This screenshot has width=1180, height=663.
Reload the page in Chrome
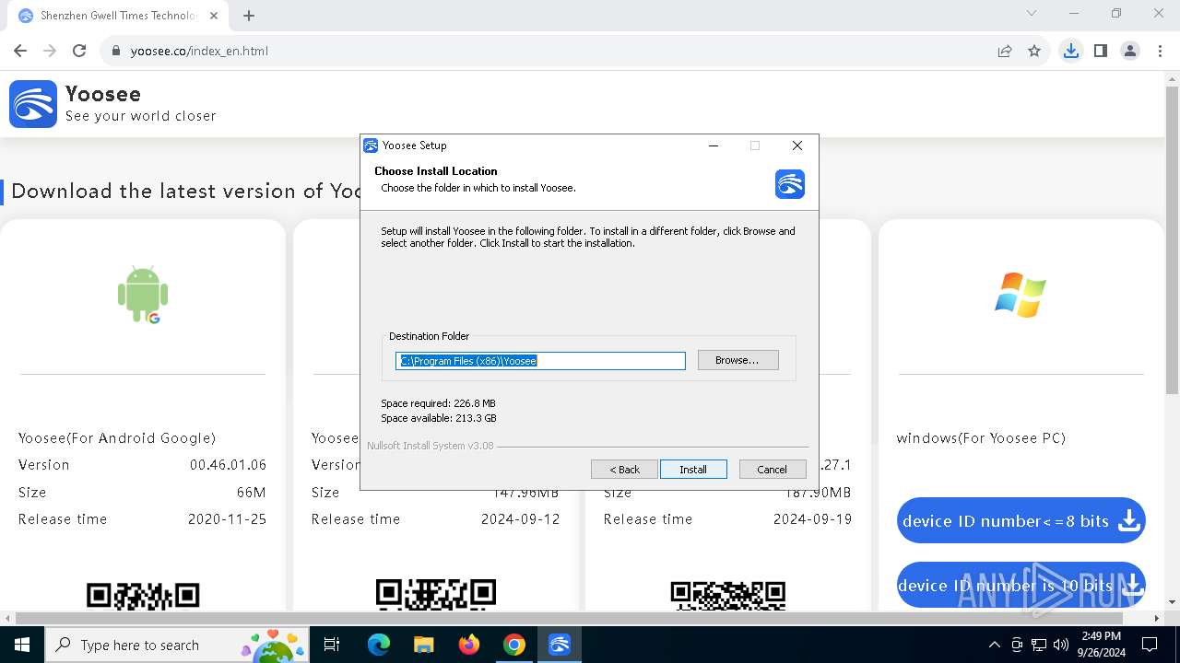[x=79, y=51]
